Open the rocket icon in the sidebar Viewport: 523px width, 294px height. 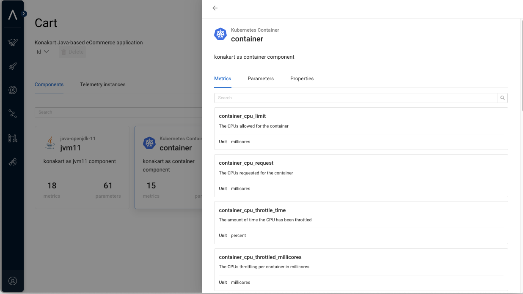[x=13, y=66]
